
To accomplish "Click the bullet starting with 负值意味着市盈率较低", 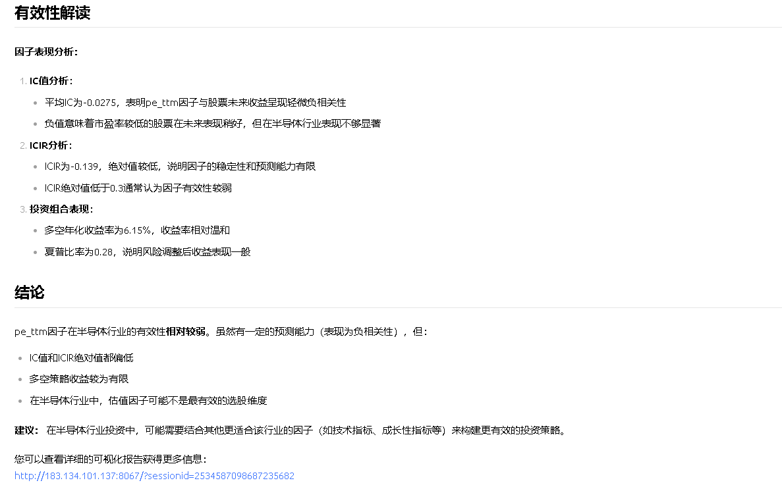I will pos(212,124).
